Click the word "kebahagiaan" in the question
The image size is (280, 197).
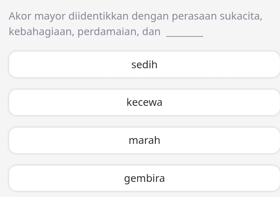point(40,32)
